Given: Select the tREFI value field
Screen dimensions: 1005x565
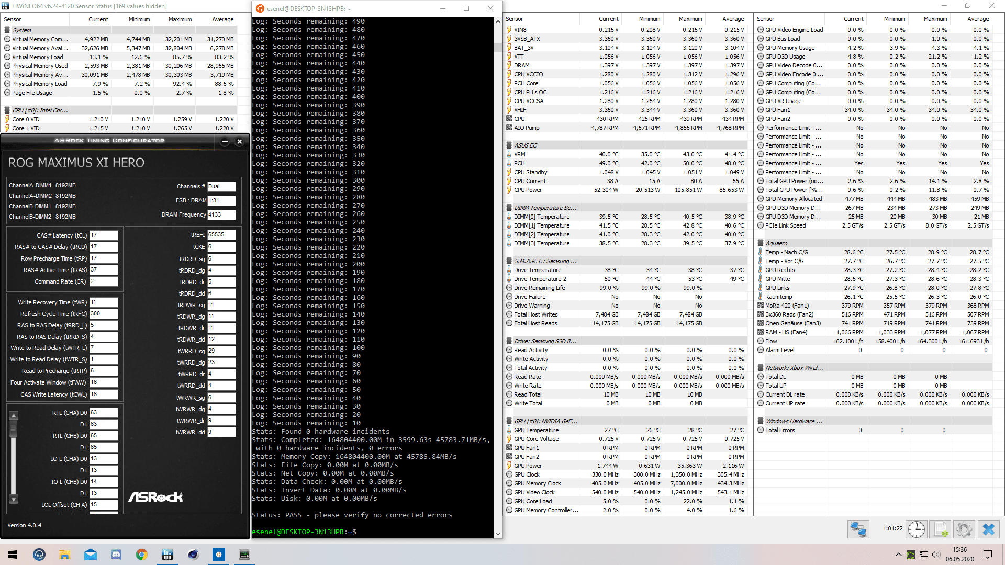Looking at the screenshot, I should point(221,235).
